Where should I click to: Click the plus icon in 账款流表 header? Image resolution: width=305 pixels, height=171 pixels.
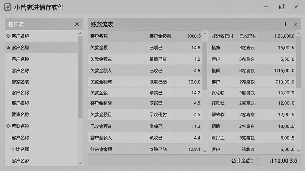point(285,24)
